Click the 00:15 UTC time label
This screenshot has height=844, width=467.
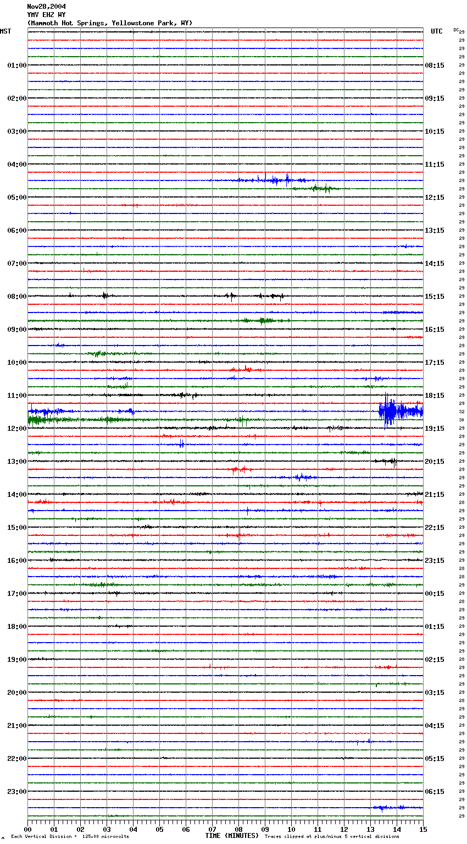(x=435, y=594)
